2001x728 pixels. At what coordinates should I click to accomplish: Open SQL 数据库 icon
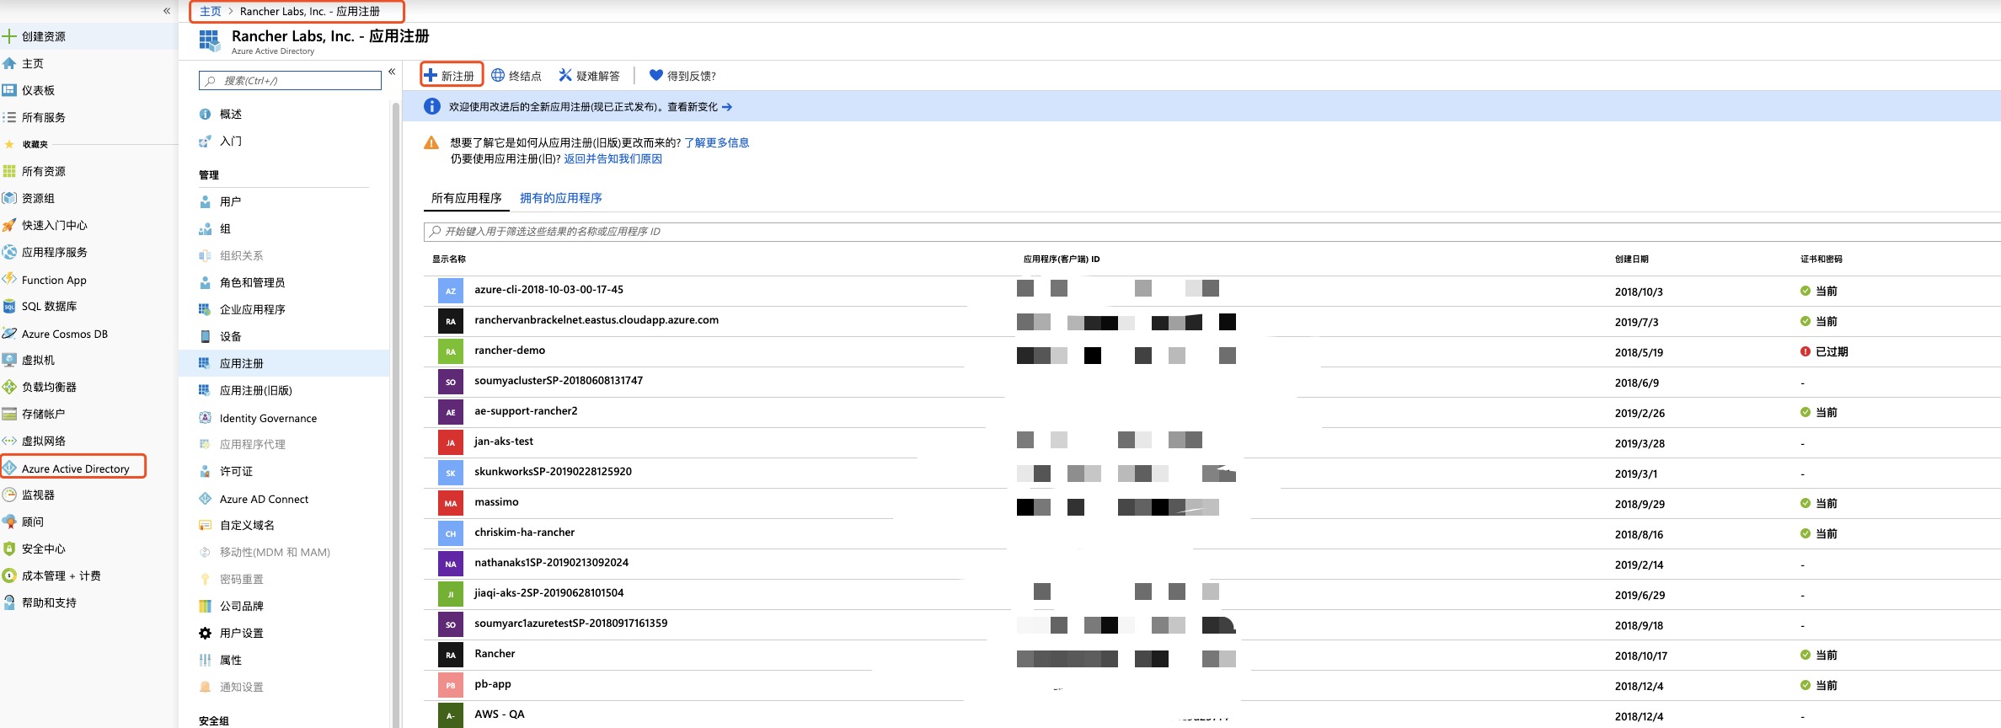point(9,306)
